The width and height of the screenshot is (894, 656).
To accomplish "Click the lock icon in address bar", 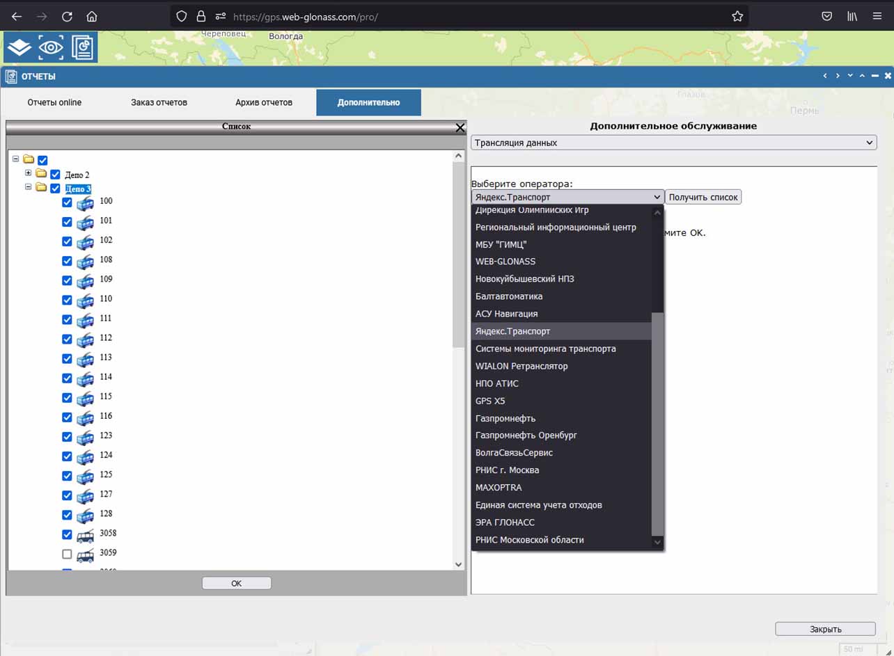I will [201, 16].
